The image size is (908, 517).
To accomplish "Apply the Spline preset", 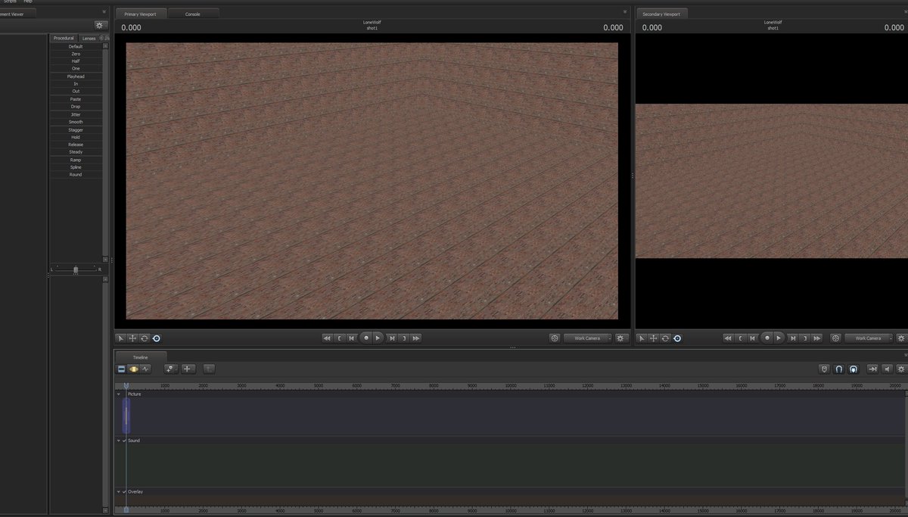I will [x=76, y=167].
